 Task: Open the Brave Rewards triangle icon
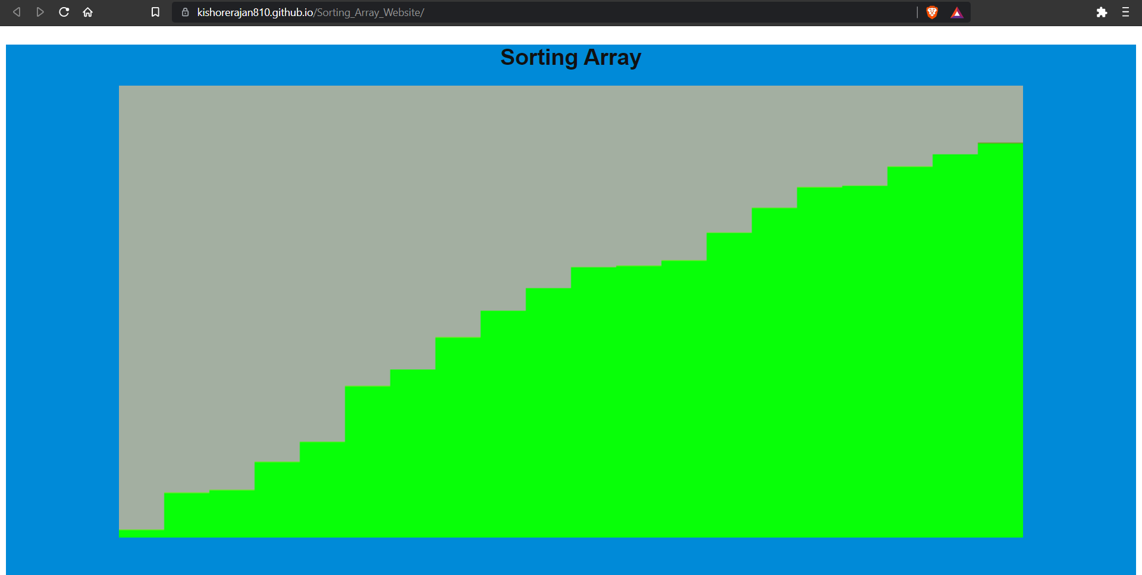[x=956, y=12]
